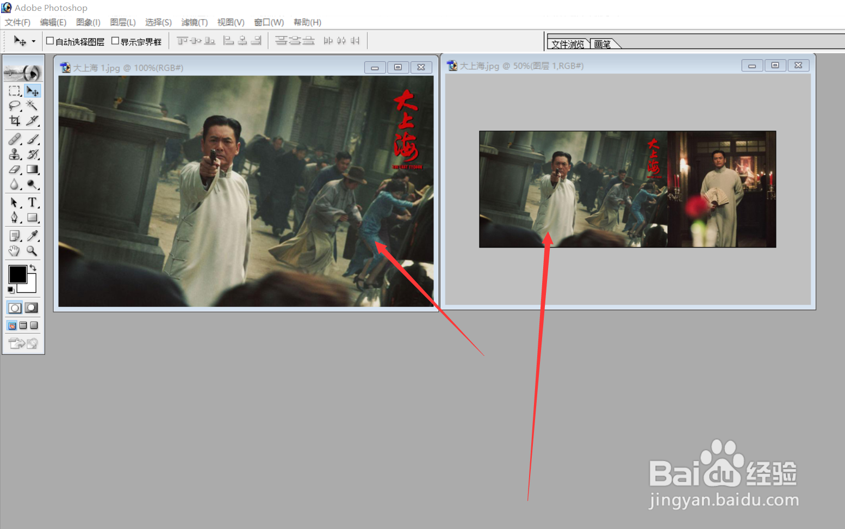The image size is (845, 529).
Task: Open the 滤镜(T) menu
Action: [x=195, y=22]
